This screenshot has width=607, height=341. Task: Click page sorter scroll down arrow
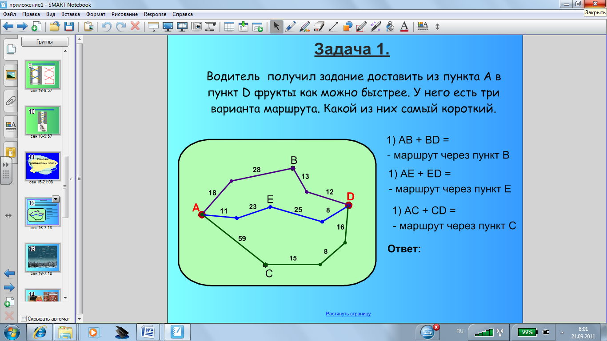66,297
